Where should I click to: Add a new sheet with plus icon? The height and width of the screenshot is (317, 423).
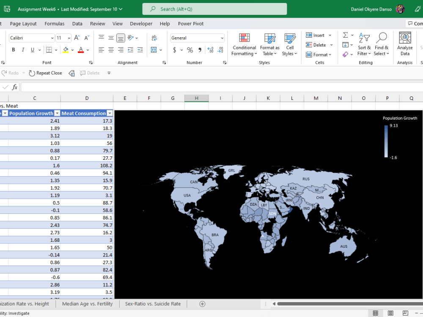[x=202, y=304]
